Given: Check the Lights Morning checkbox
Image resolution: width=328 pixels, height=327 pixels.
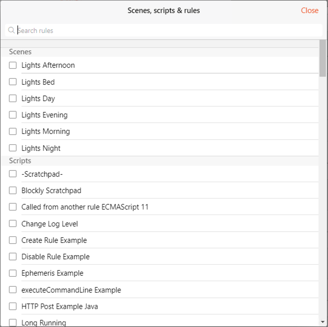Looking at the screenshot, I should (x=13, y=131).
